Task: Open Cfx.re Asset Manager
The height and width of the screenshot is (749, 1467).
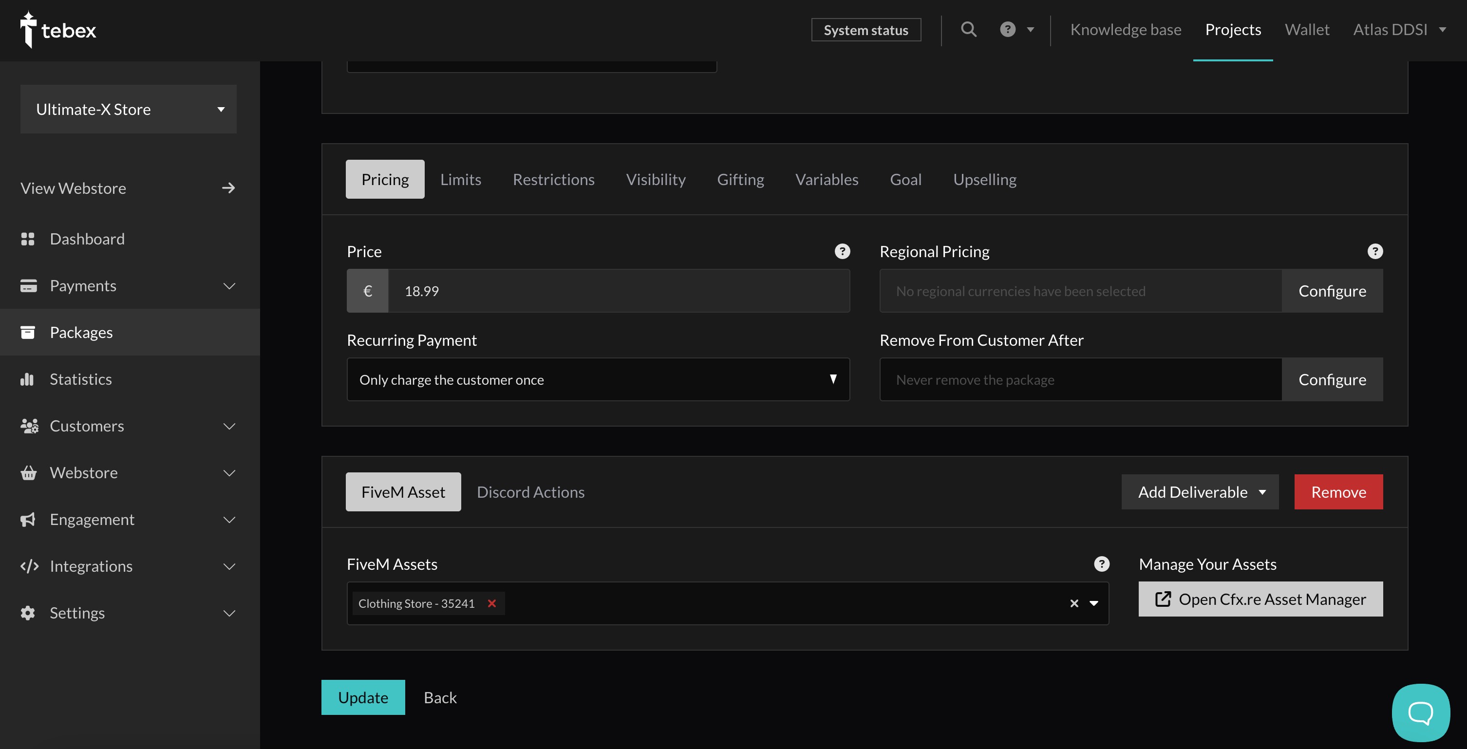Action: [x=1260, y=599]
